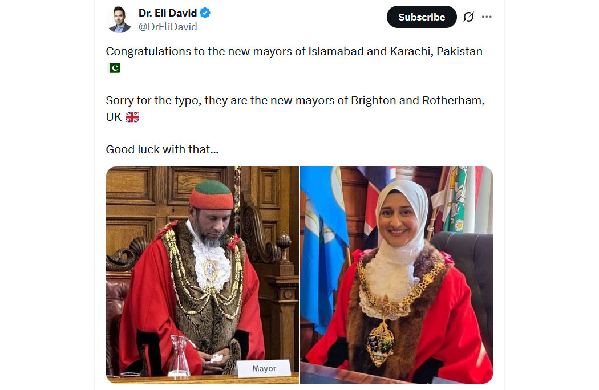The image size is (599, 390).
Task: View the left photo with the Mayor nameplate
Action: click(203, 275)
